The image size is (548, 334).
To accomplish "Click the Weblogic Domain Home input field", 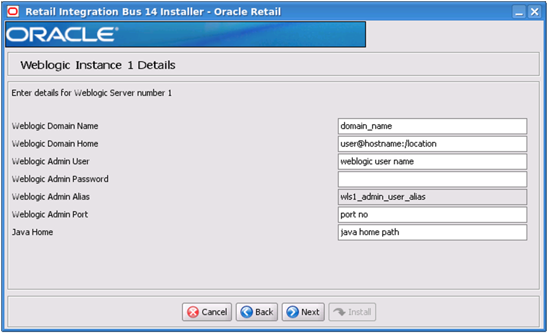I will 432,144.
